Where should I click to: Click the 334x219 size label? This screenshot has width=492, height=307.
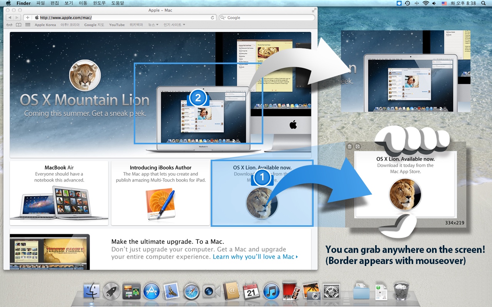(455, 223)
